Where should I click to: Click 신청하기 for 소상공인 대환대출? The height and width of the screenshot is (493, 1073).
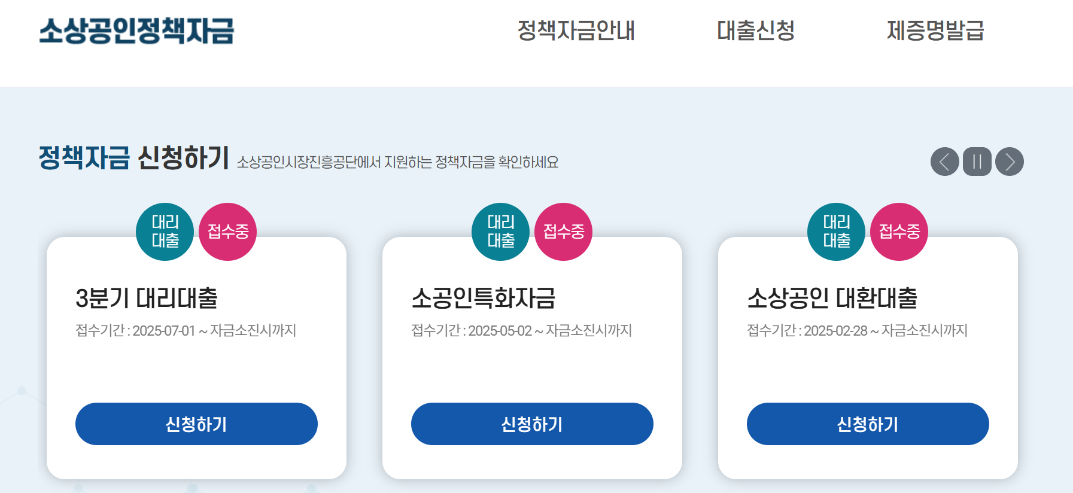[868, 424]
